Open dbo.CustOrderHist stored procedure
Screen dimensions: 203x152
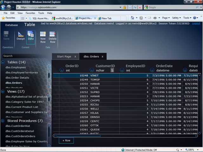coord(18,126)
